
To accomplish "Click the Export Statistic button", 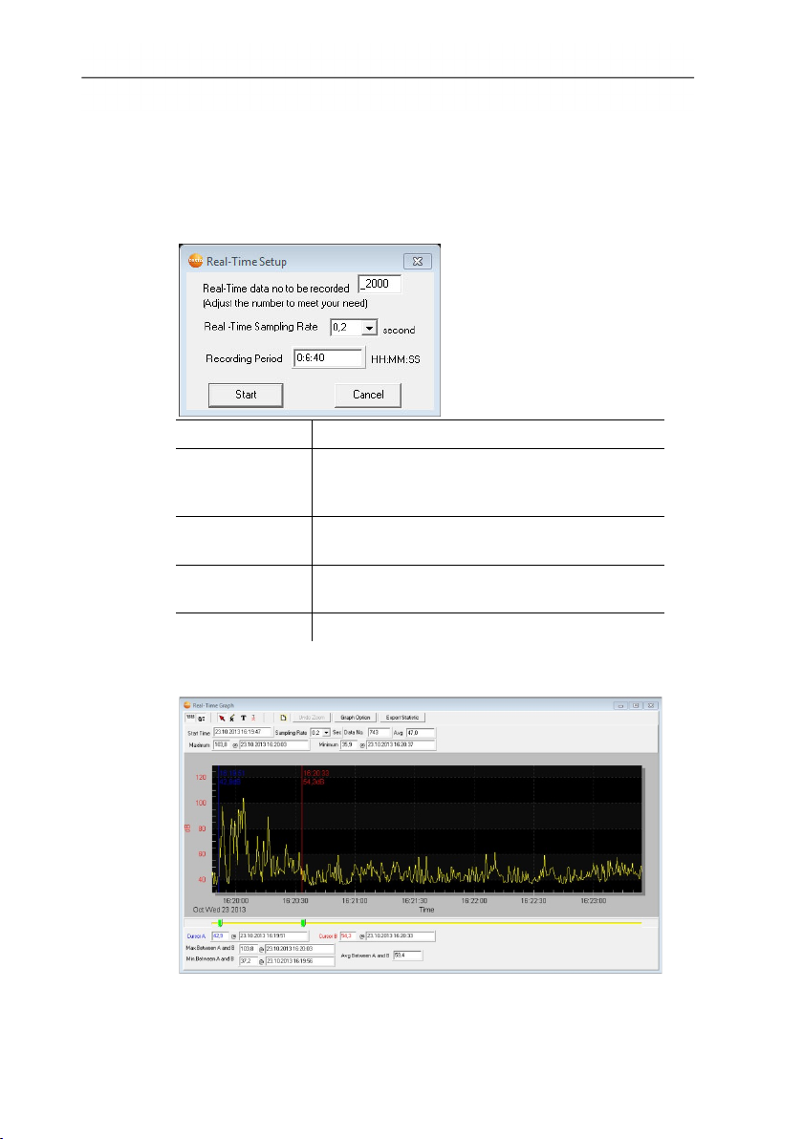I will point(401,718).
